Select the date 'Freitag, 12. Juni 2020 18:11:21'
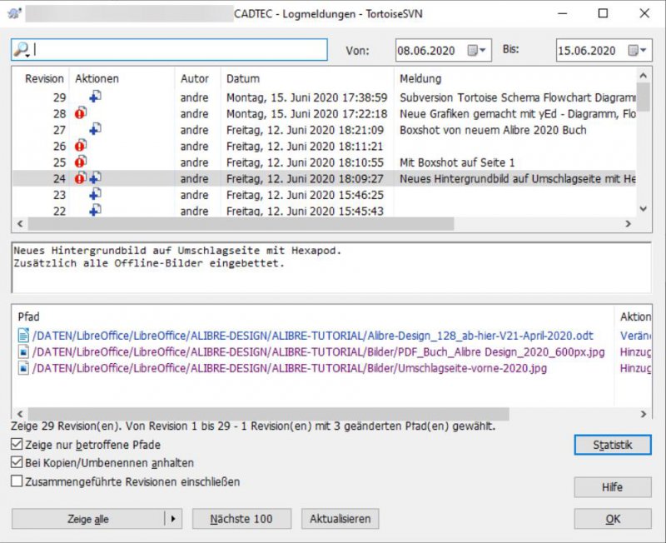Screen dimensions: 666x543 [305, 146]
